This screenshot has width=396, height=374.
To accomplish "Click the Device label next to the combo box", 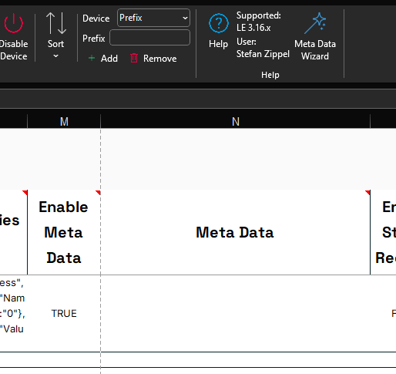I will (x=96, y=19).
